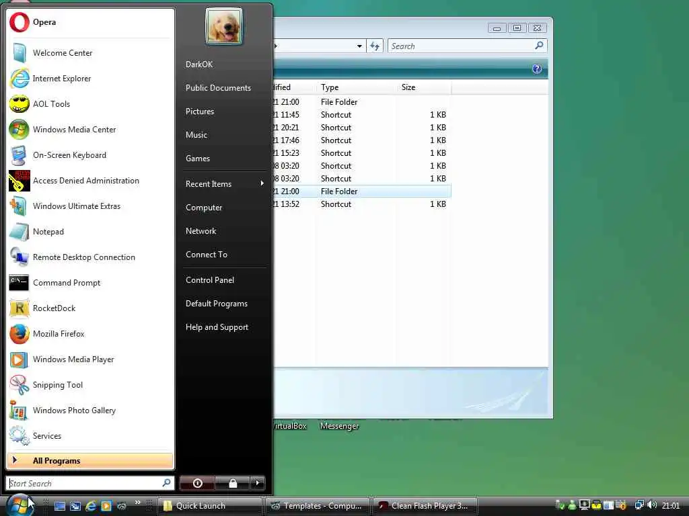Screen dimensions: 689x516
Task: Click the user account dog picture
Action: tap(223, 26)
